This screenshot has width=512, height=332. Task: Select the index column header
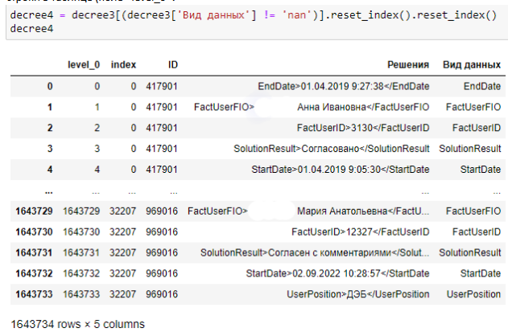(123, 64)
